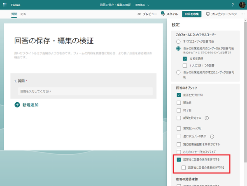This screenshot has width=247, height=186.
Task: Open the help question mark icon
Action: click(x=233, y=5)
